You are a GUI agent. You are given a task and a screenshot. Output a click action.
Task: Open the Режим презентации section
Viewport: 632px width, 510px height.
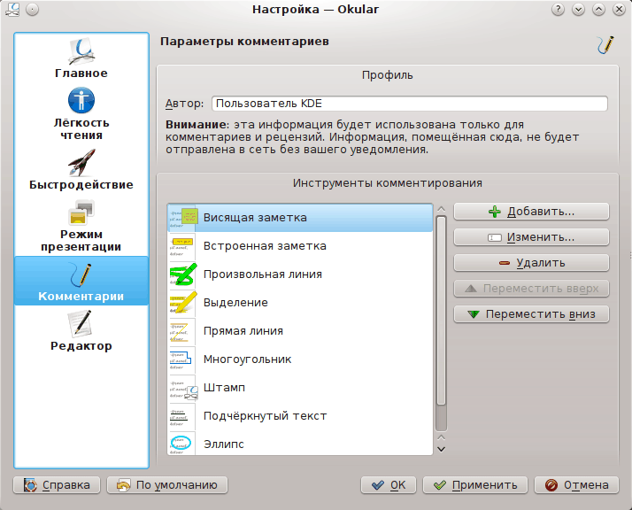coord(81,226)
